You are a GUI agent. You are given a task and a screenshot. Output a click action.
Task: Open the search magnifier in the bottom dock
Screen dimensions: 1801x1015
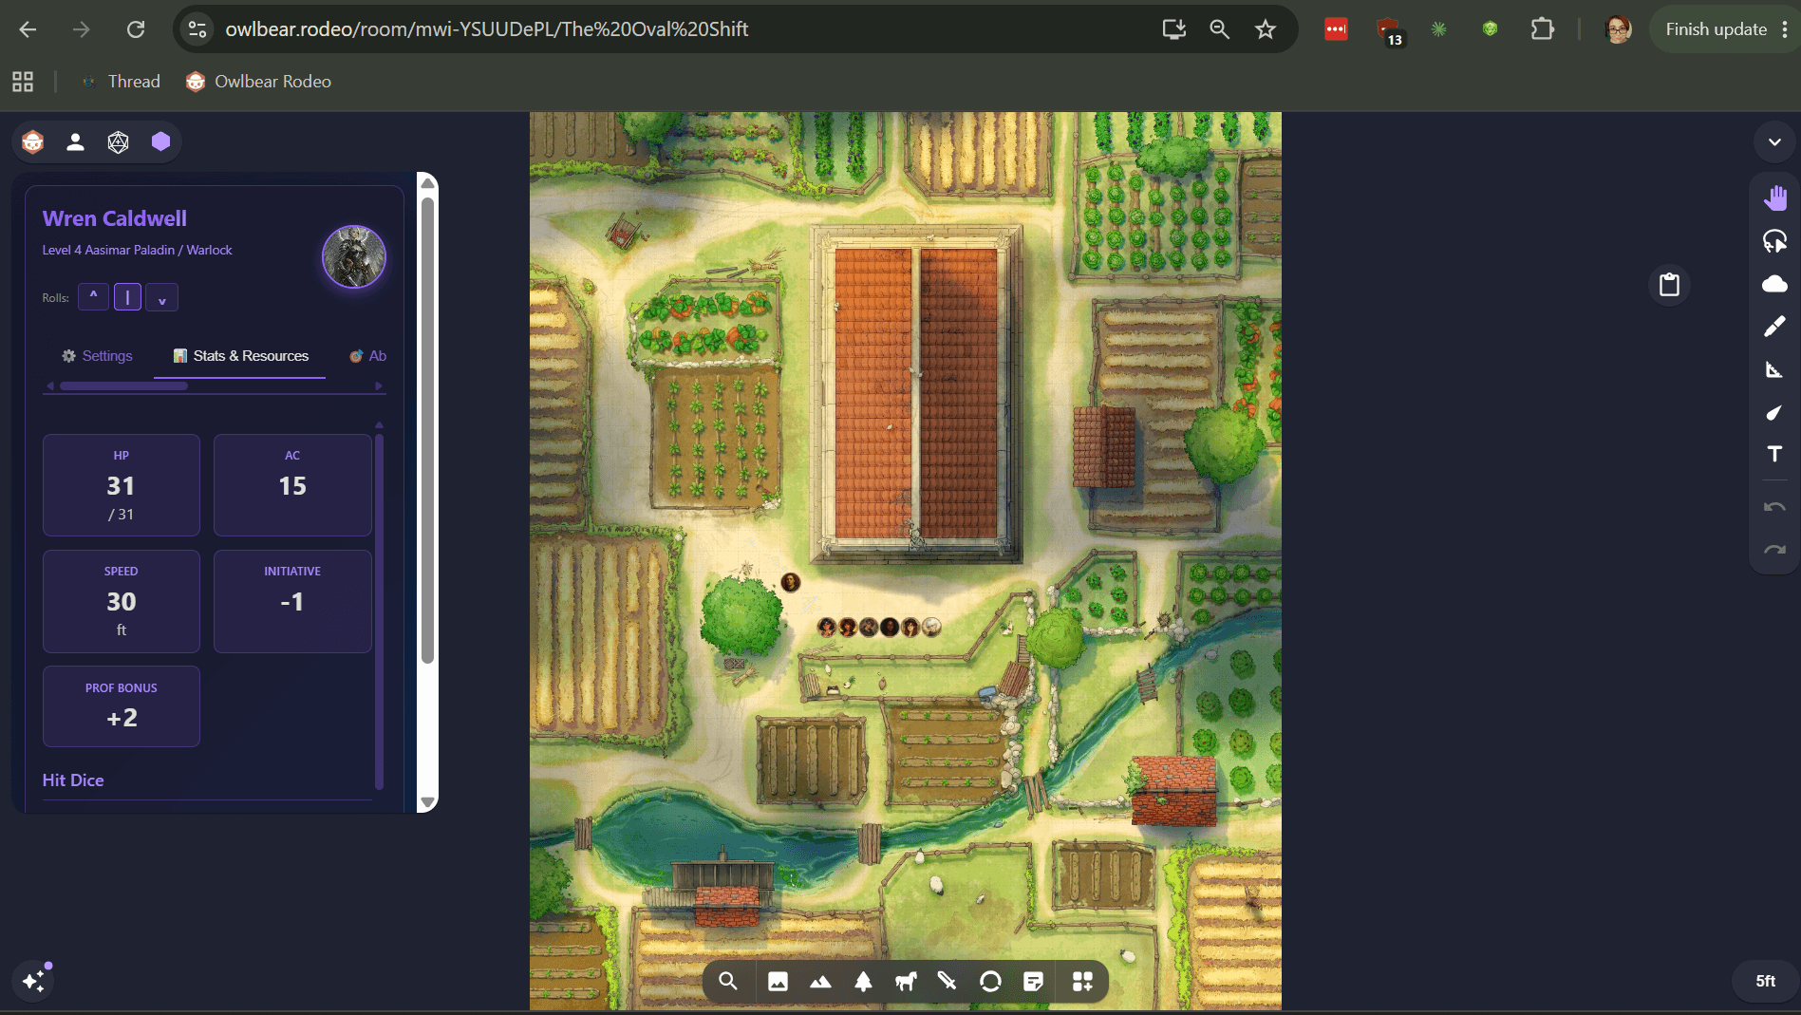(728, 982)
